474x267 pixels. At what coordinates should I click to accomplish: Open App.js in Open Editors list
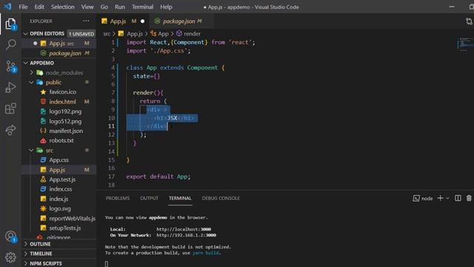(59, 43)
